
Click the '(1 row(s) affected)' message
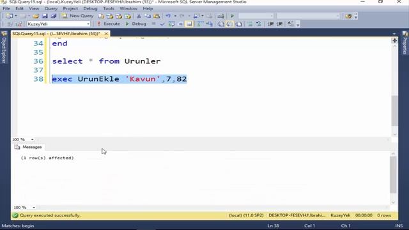click(x=47, y=158)
